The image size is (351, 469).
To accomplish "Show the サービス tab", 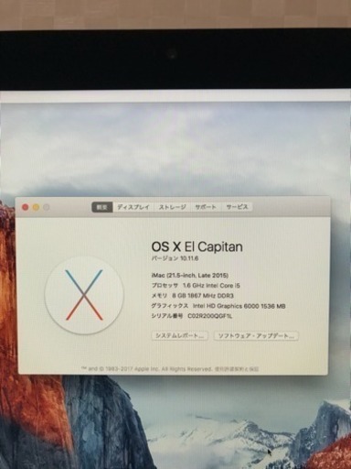I will click(237, 207).
